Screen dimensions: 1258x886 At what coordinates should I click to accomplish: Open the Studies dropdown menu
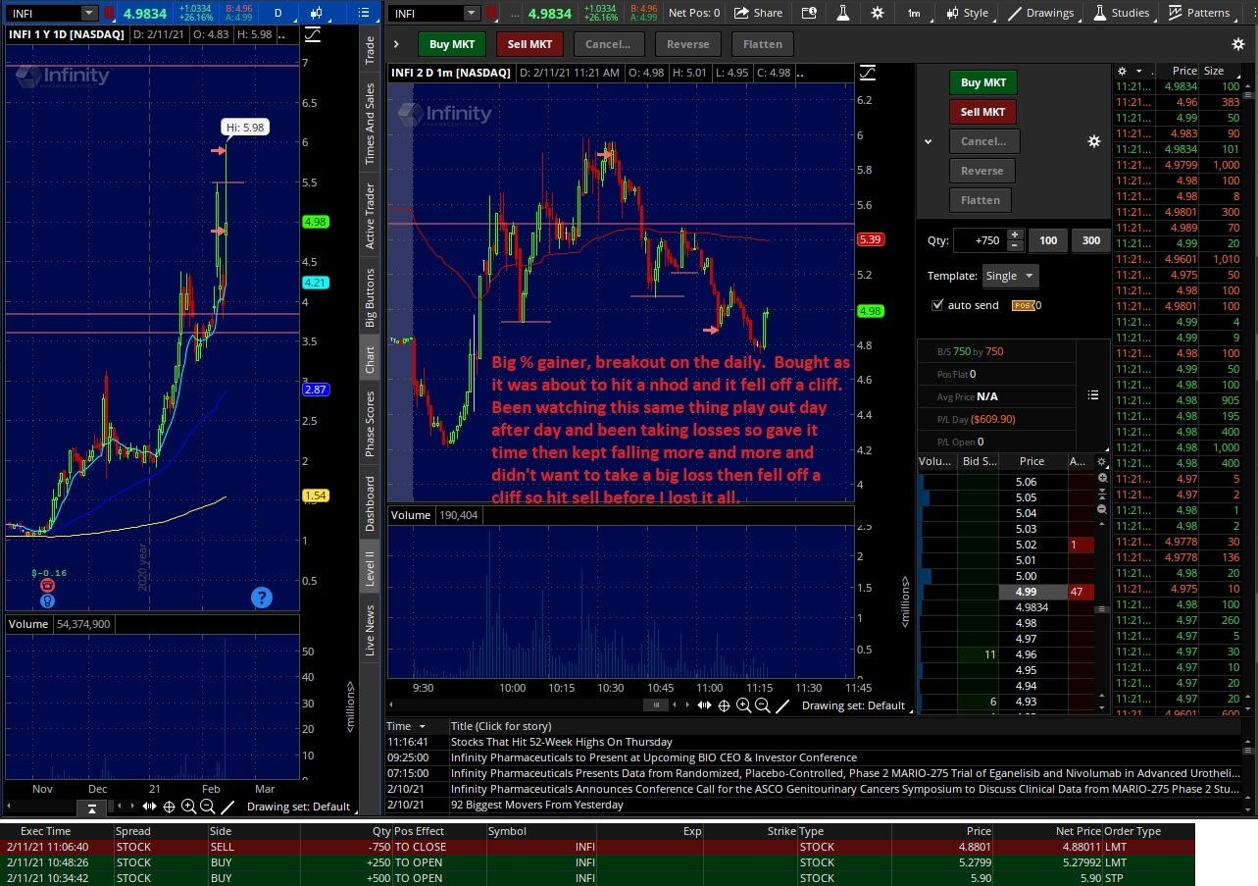coord(1120,13)
